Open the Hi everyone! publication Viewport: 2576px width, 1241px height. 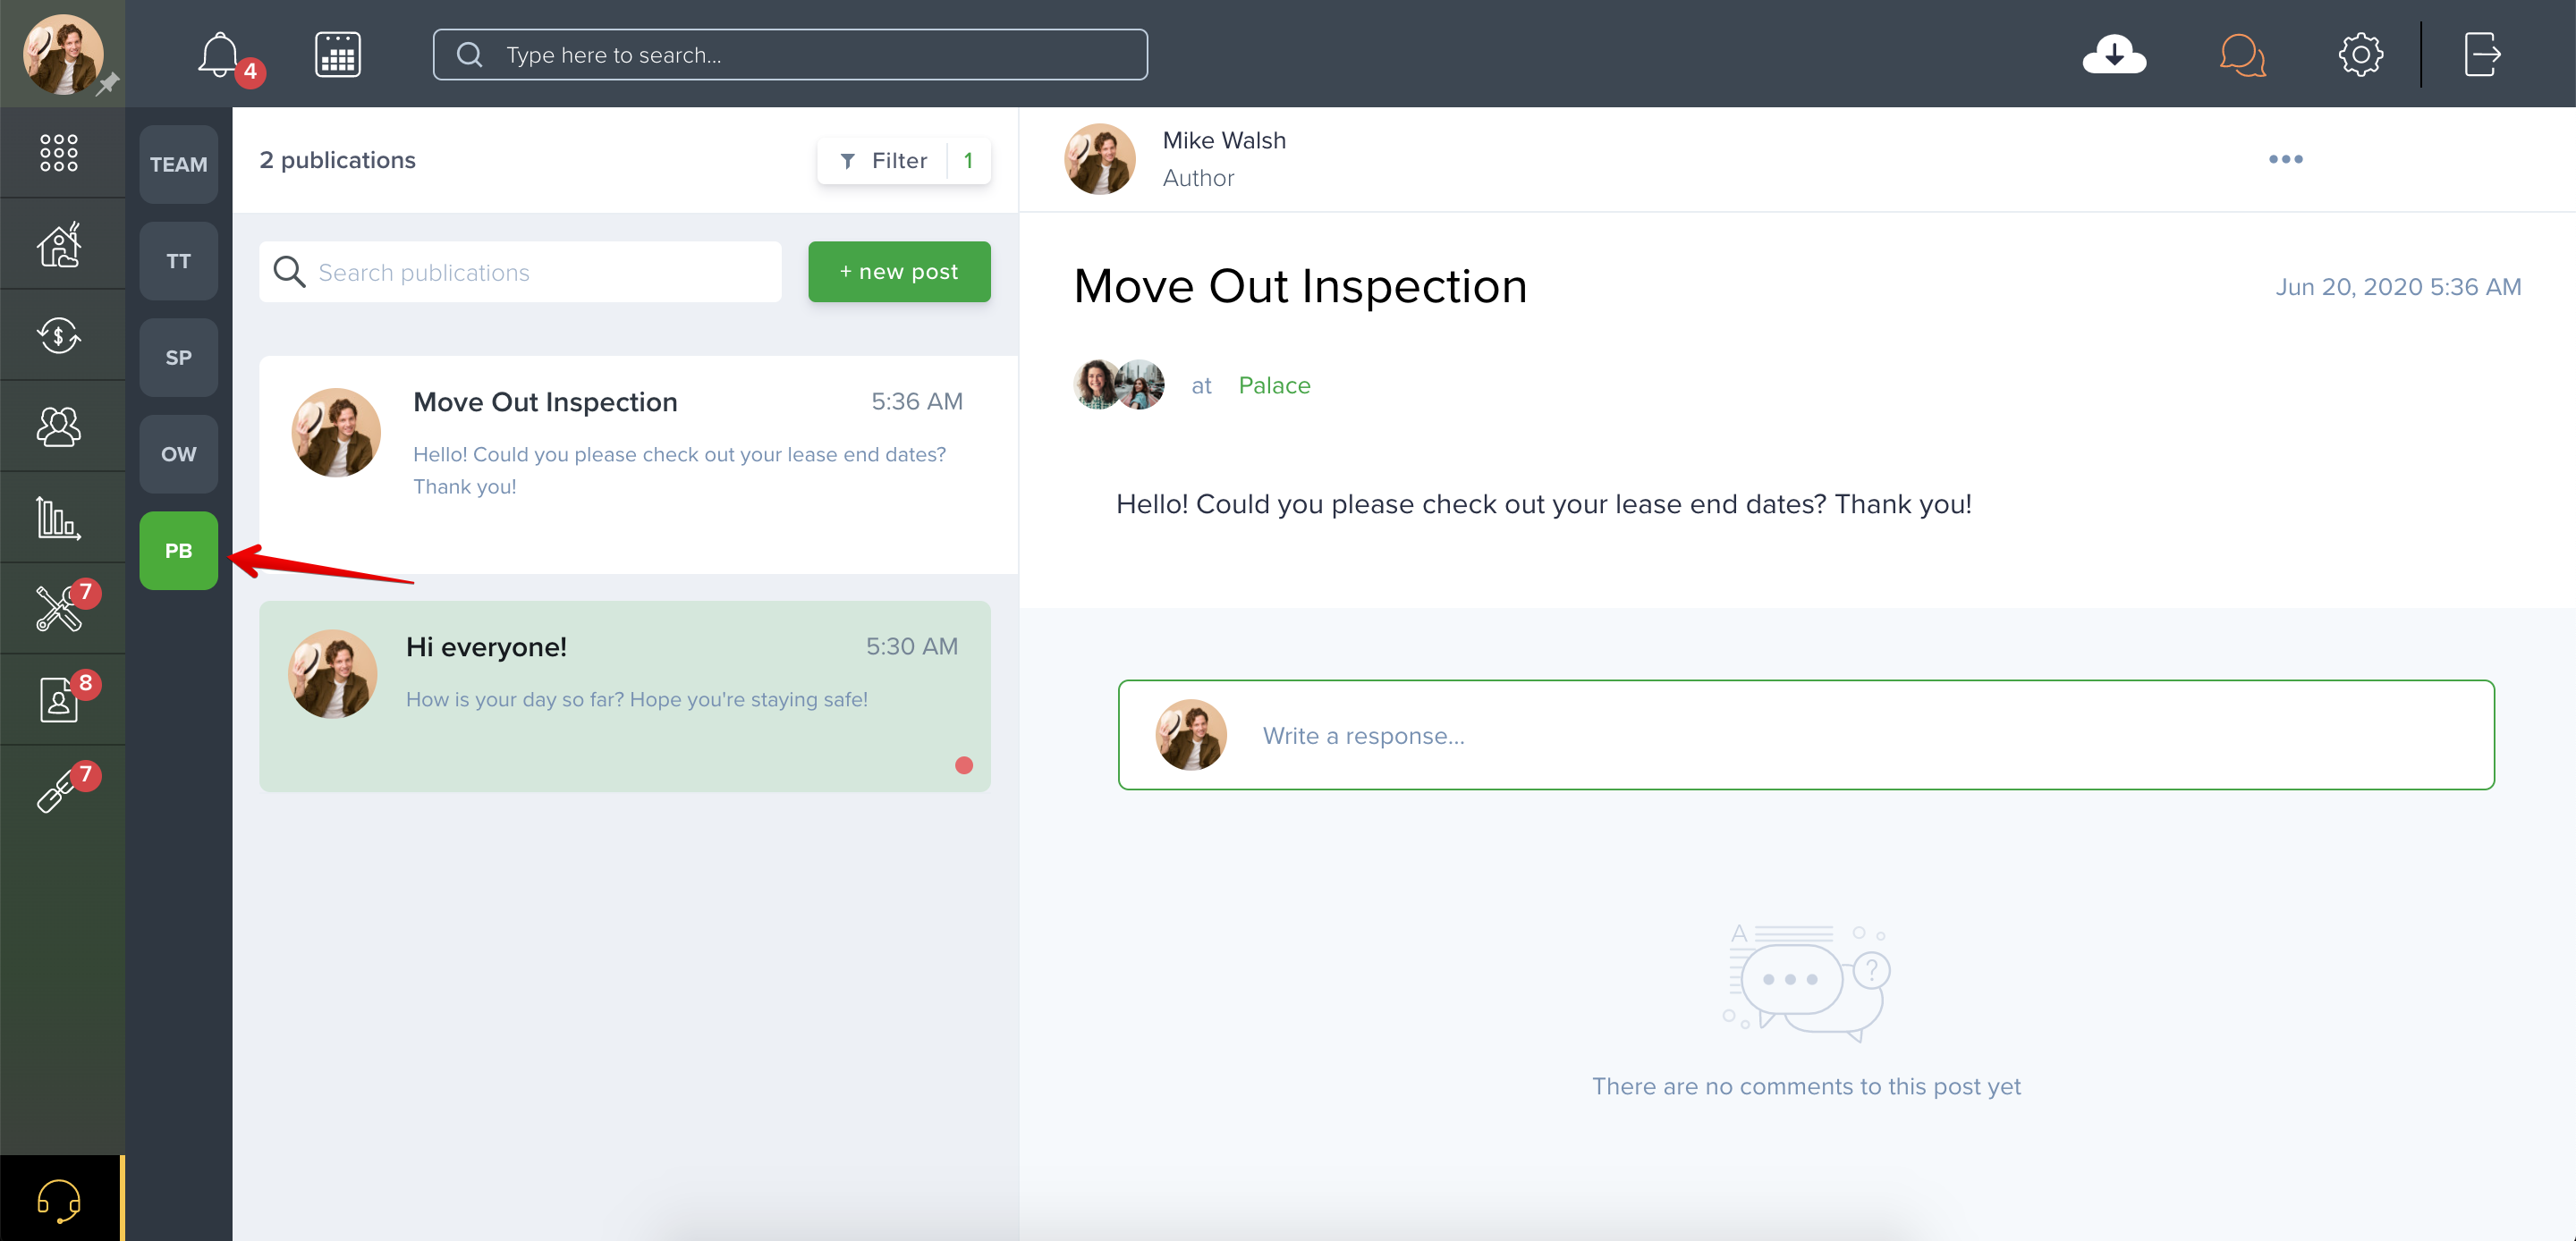tap(625, 697)
